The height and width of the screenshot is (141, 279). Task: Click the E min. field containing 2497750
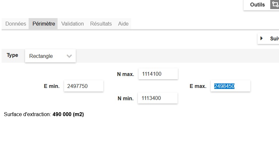pos(84,86)
